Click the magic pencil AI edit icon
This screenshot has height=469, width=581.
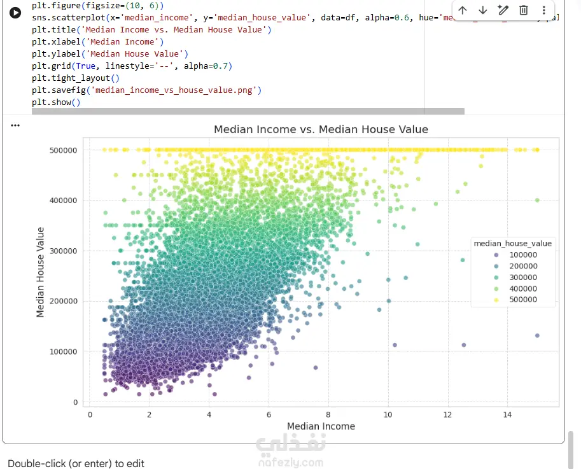pos(503,10)
